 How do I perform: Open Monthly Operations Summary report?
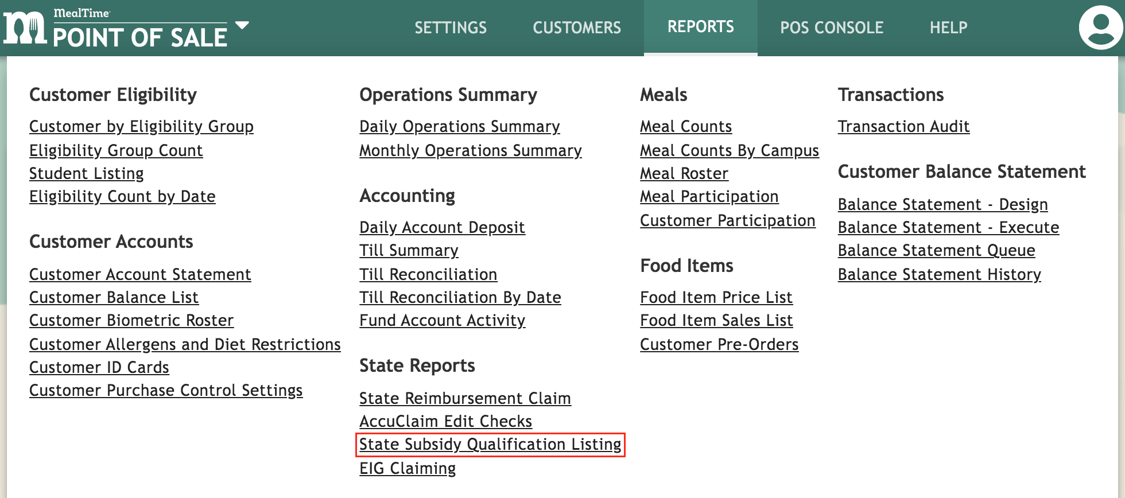pos(471,150)
